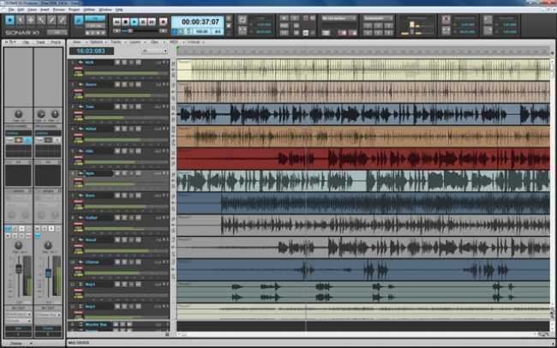The image size is (557, 348).
Task: Toggle punch recording in the Punch module
Action: 446,20
